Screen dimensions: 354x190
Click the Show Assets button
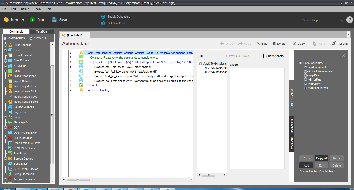[273, 56]
